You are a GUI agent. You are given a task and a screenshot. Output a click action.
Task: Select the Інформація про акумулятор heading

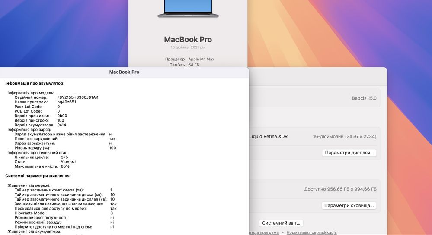(35, 83)
